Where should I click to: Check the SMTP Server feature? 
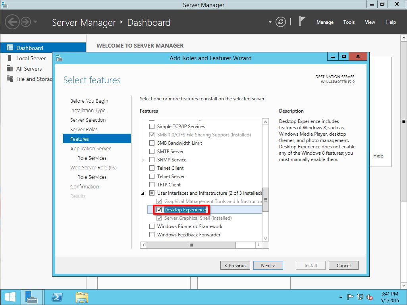coord(152,151)
